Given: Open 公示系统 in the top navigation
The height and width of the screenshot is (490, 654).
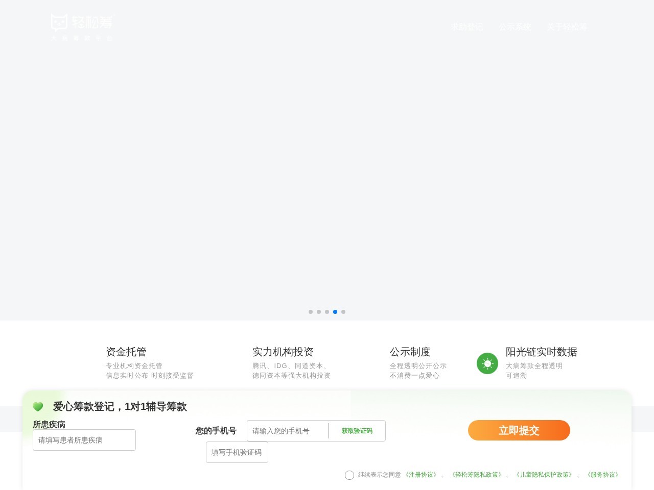Looking at the screenshot, I should click(515, 27).
